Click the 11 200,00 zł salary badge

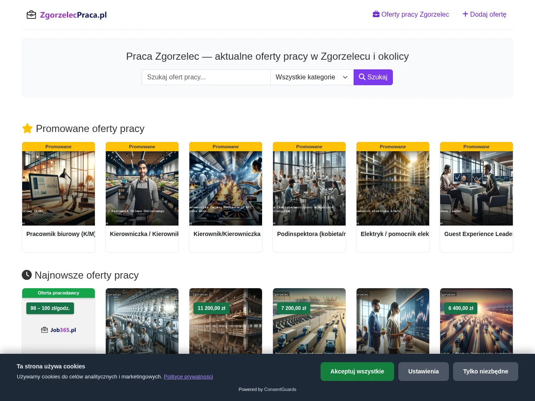211,308
